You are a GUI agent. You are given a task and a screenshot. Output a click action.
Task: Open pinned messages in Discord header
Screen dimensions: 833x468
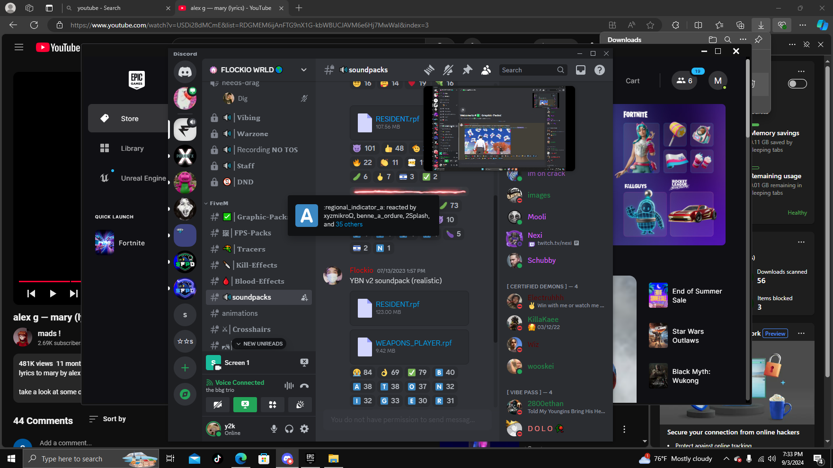[x=467, y=70]
